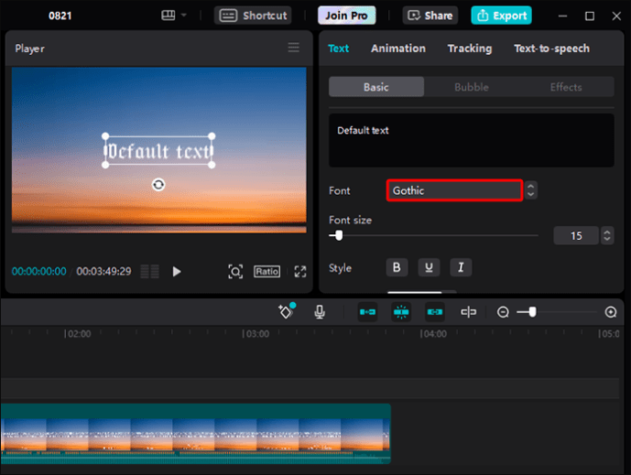Open the preview zoom scan icon

click(235, 272)
